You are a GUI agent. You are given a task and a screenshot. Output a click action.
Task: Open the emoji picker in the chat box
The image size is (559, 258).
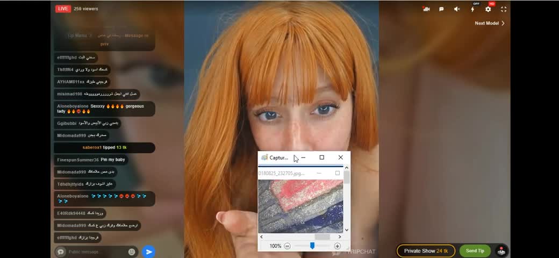(132, 252)
